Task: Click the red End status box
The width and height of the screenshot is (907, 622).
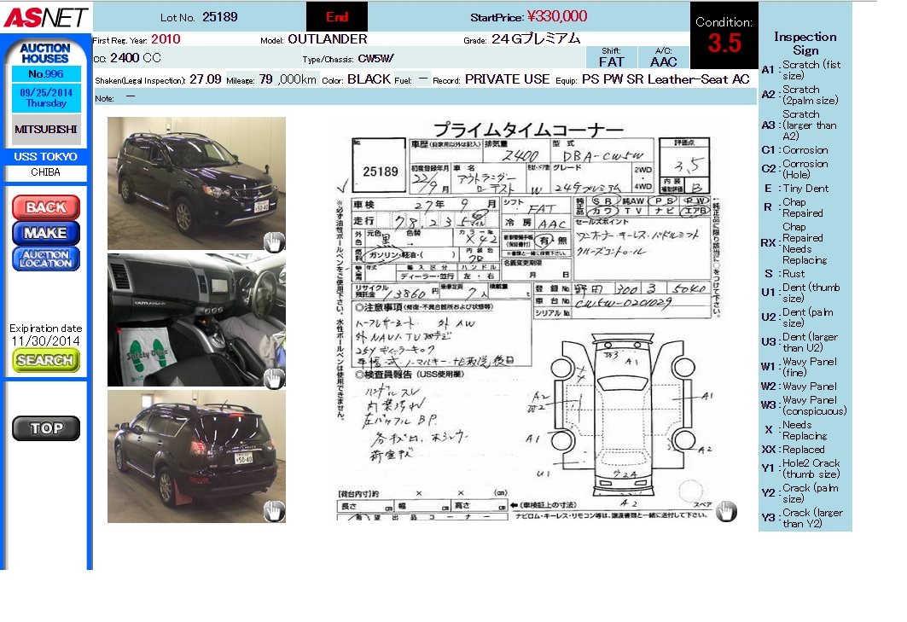Action: (x=337, y=17)
